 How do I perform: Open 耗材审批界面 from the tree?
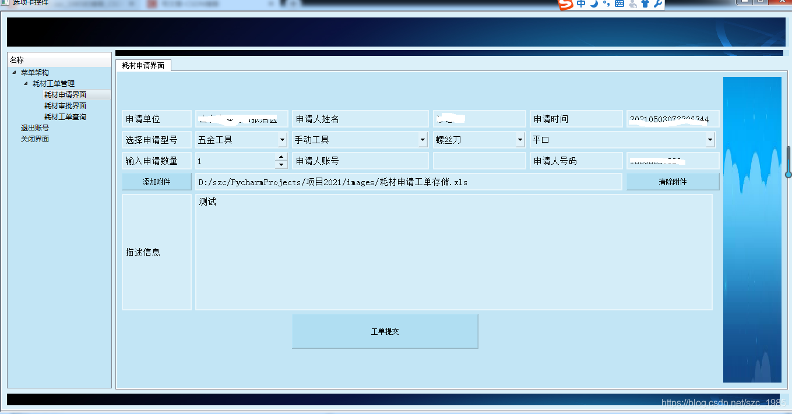(65, 105)
